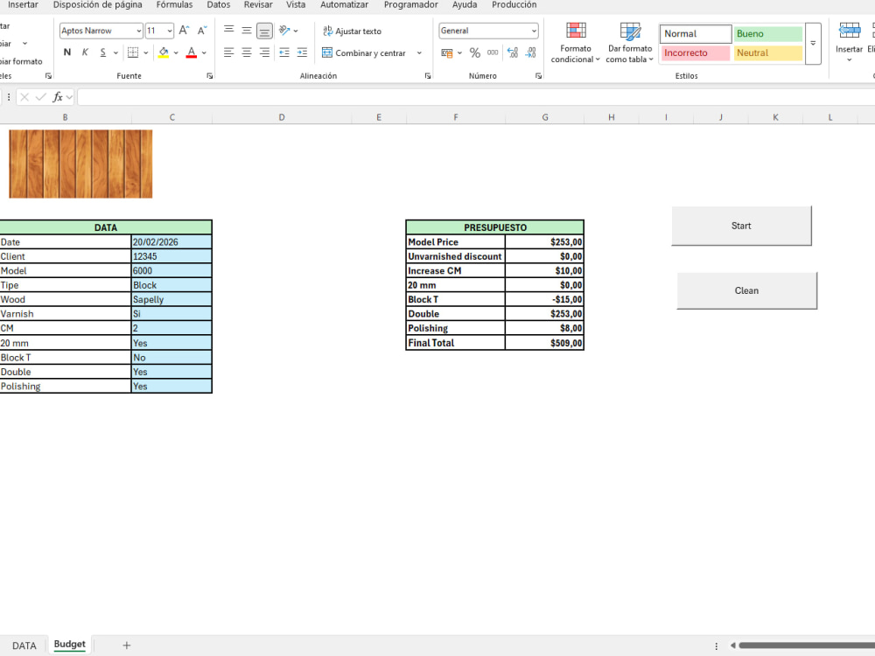875x656 pixels.
Task: Open Número dialog launcher
Action: tap(538, 76)
